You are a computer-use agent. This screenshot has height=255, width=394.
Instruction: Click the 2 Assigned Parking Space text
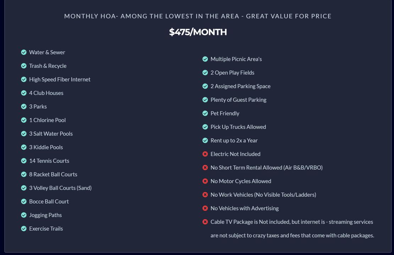(240, 86)
